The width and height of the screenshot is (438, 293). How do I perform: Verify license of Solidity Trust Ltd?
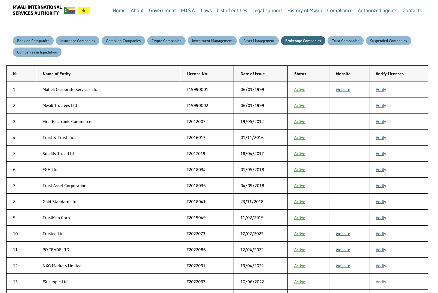pyautogui.click(x=381, y=154)
